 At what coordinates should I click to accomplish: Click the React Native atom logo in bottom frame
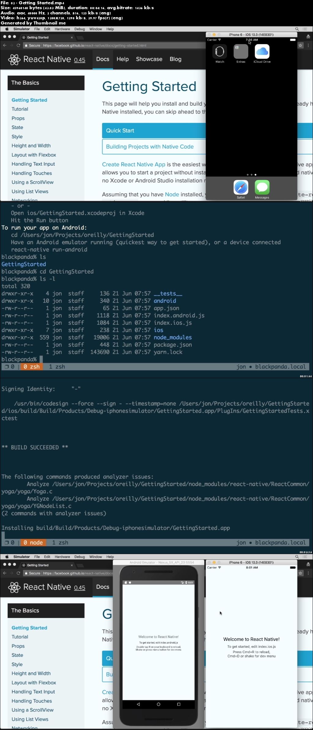coord(14,587)
